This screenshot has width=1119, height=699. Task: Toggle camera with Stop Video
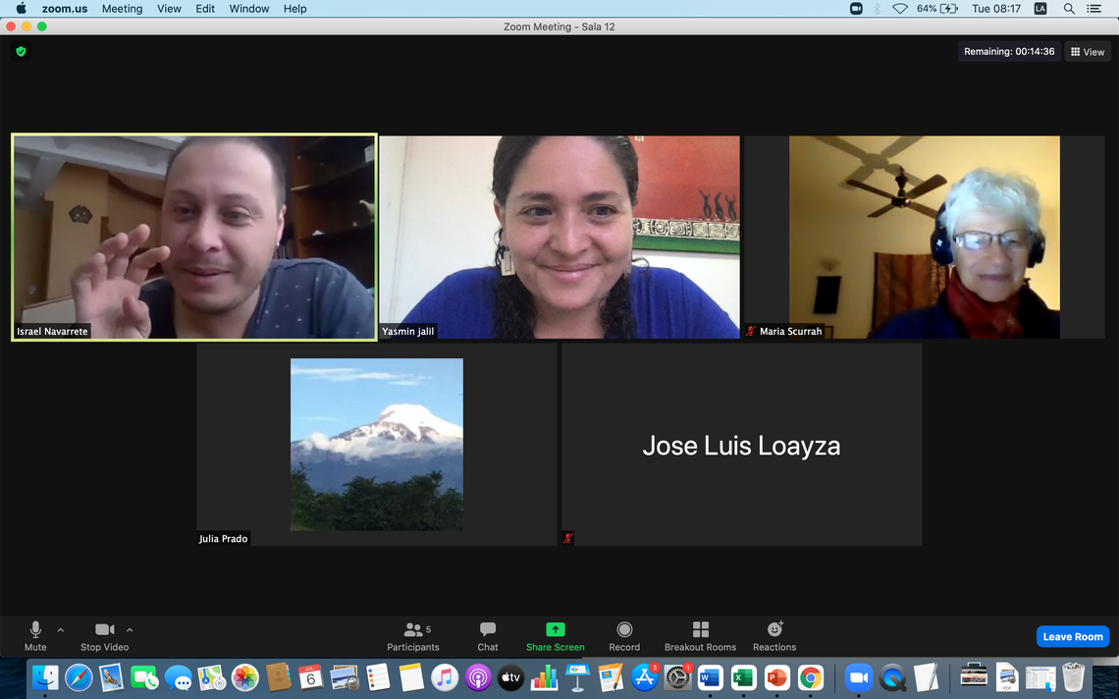pyautogui.click(x=104, y=635)
